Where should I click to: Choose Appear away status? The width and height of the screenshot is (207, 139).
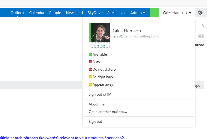tap(103, 84)
